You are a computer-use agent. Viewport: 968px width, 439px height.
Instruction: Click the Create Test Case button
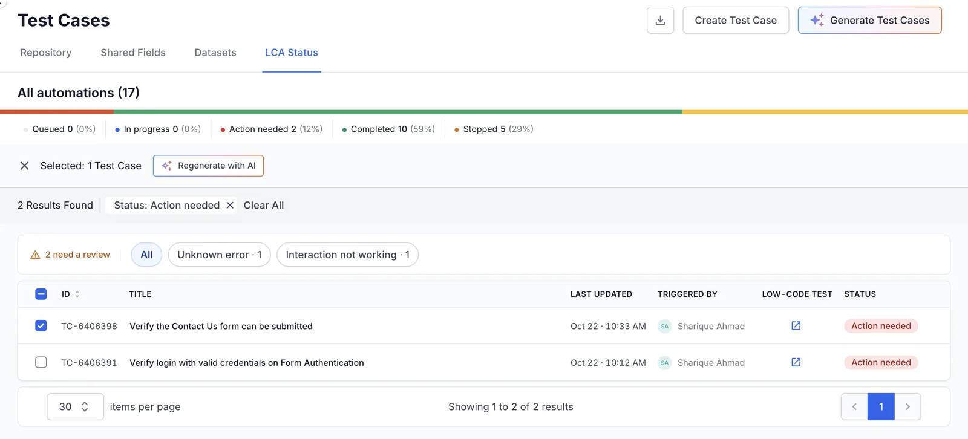pos(736,21)
